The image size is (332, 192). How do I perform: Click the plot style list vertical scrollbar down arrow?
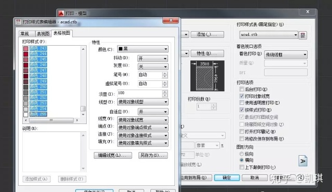point(83,115)
